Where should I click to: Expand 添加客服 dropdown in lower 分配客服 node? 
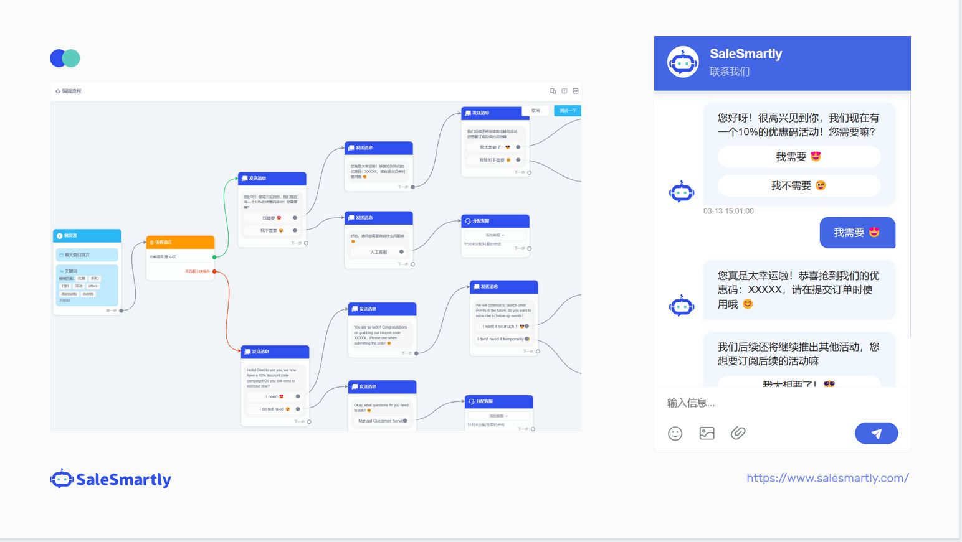click(x=498, y=416)
